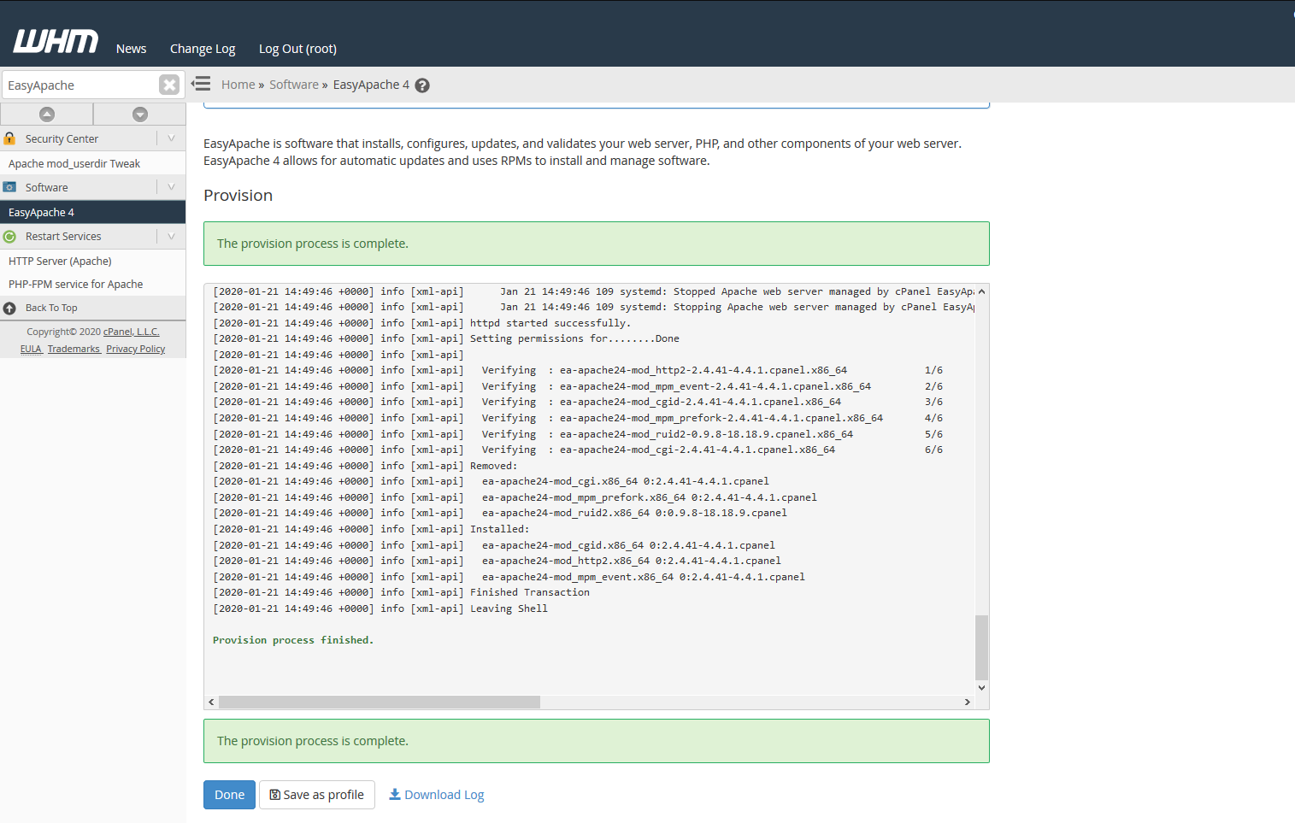
Task: Click log horizontal scrollbar thumb
Action: 380,702
